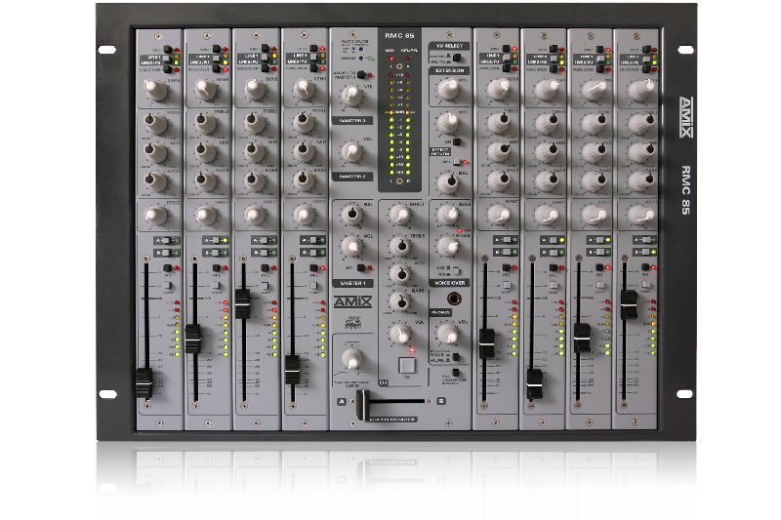Click the SENS knob on the eighth channel
781x520 pixels.
(x=641, y=90)
